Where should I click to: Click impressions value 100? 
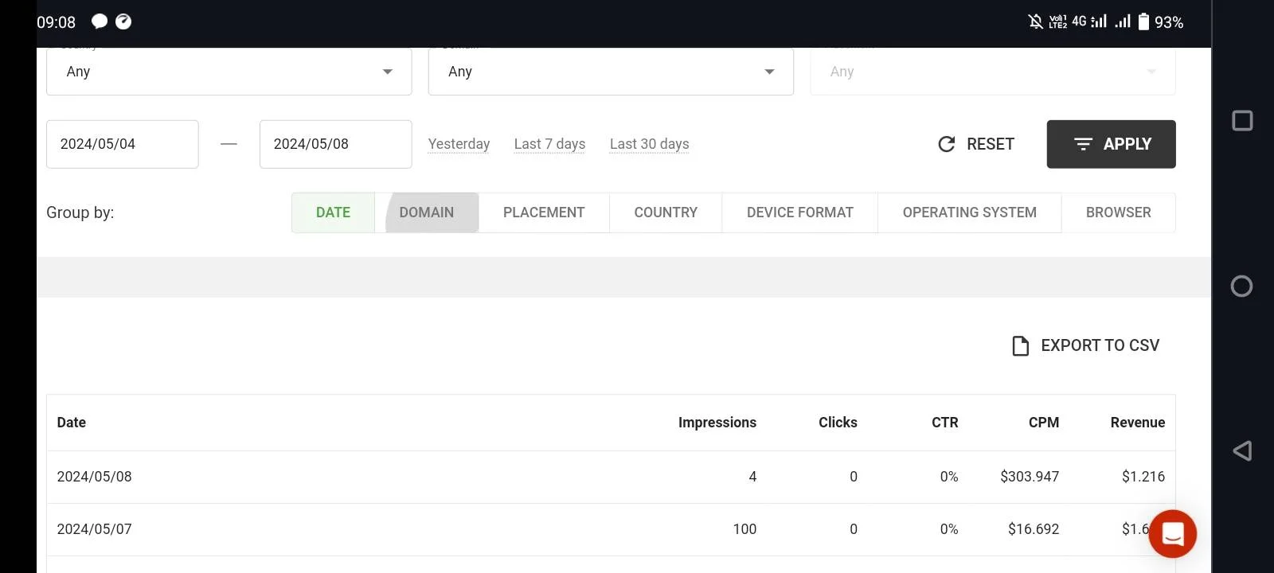pyautogui.click(x=745, y=529)
